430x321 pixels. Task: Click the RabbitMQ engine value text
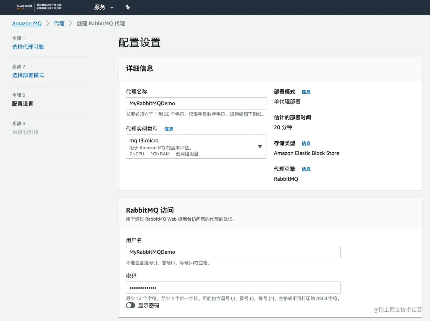tap(286, 179)
